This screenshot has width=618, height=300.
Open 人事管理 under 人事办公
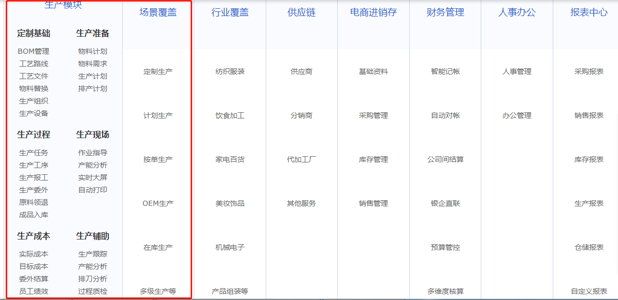click(516, 71)
